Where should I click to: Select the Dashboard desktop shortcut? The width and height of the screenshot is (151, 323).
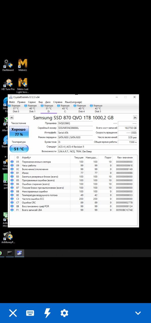[8, 65]
